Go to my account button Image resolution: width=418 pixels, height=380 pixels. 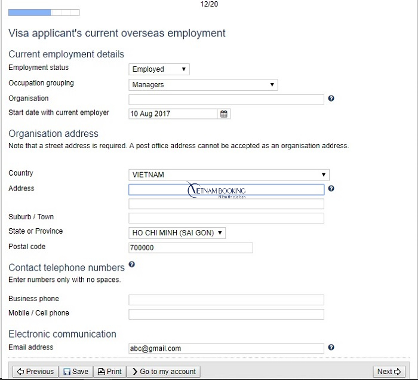pyautogui.click(x=163, y=372)
